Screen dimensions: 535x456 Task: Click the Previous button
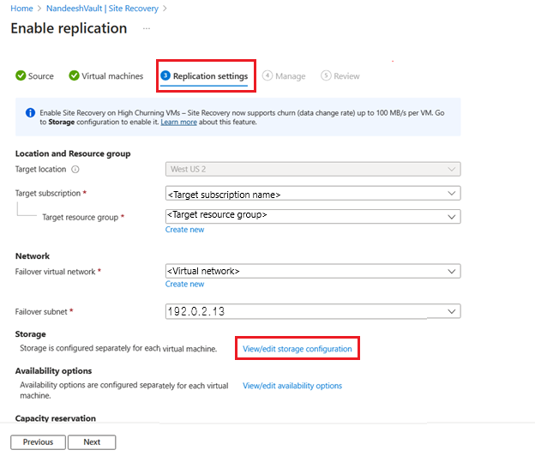click(x=38, y=442)
